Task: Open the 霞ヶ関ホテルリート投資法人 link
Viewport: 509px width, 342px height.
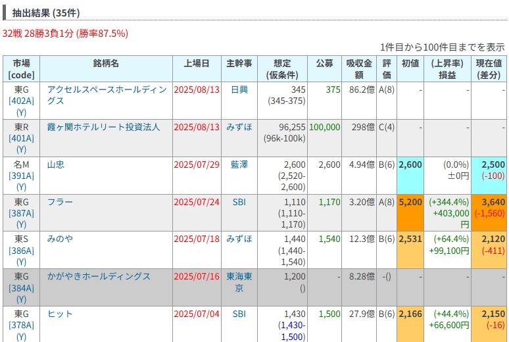Action: click(103, 127)
